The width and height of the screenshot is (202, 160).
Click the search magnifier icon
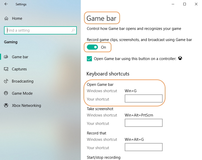tap(73, 30)
